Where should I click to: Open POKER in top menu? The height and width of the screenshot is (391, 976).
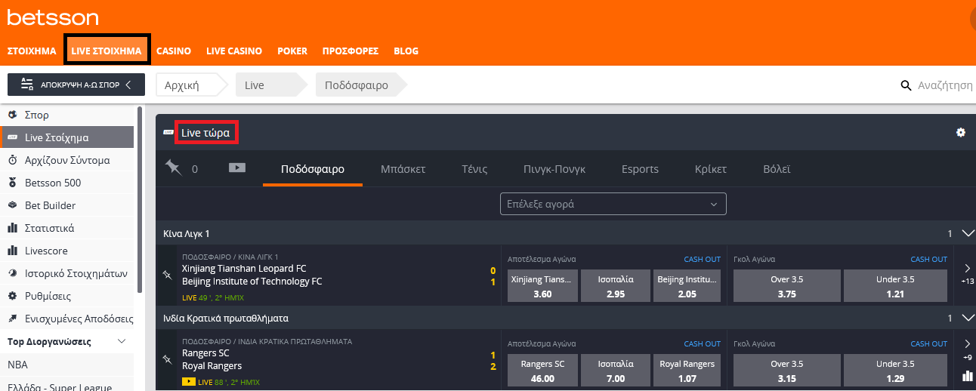(292, 51)
